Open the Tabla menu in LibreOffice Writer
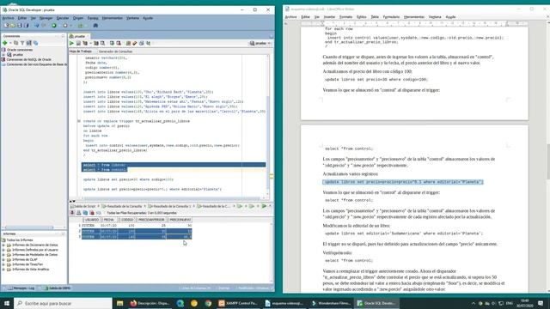Image resolution: width=550 pixels, height=309 pixels. point(375,17)
